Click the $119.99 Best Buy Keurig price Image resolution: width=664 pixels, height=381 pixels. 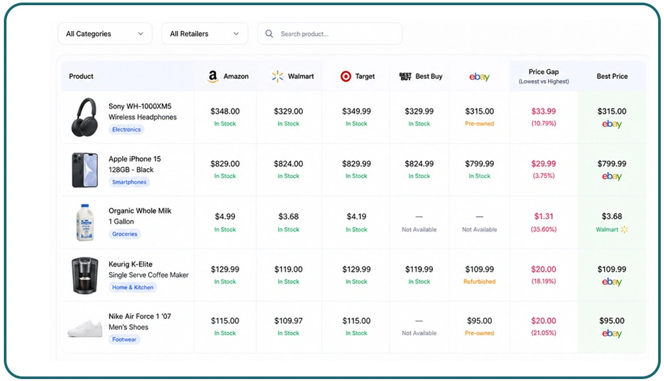point(419,269)
